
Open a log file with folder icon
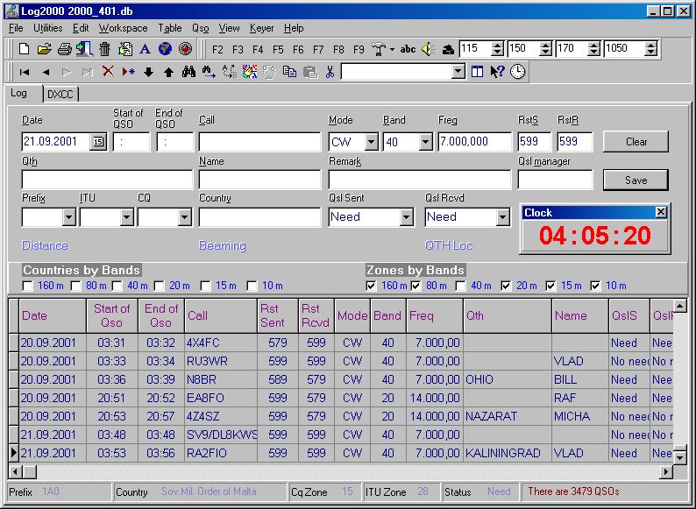pos(44,49)
